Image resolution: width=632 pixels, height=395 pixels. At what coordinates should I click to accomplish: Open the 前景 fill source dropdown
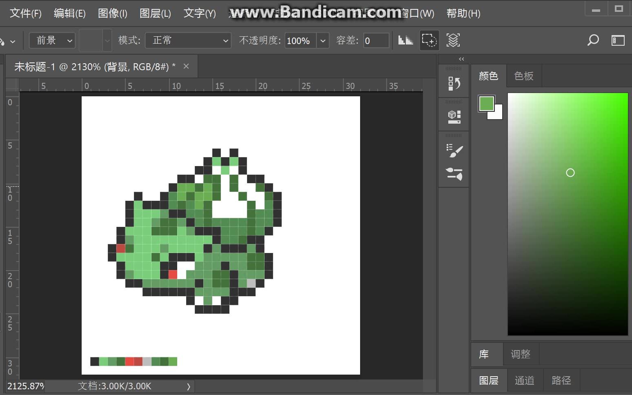coord(52,40)
